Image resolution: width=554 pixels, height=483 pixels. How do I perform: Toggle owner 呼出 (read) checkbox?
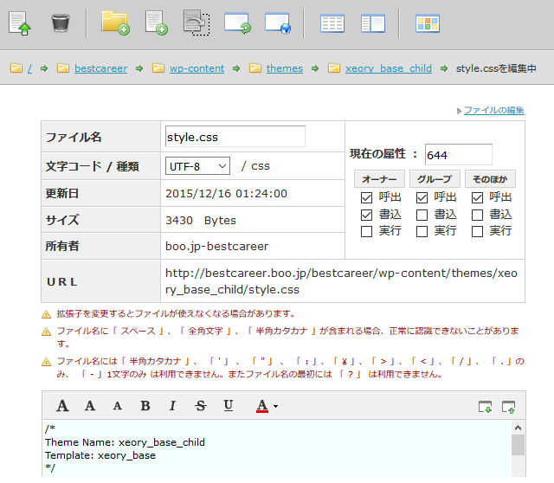click(366, 197)
